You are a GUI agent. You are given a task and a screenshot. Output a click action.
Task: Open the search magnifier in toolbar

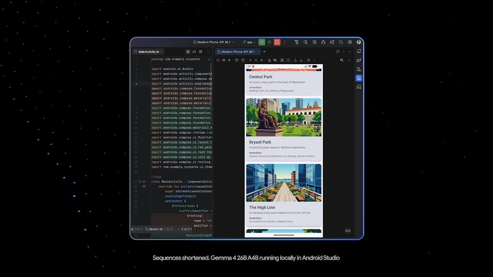tap(341, 42)
